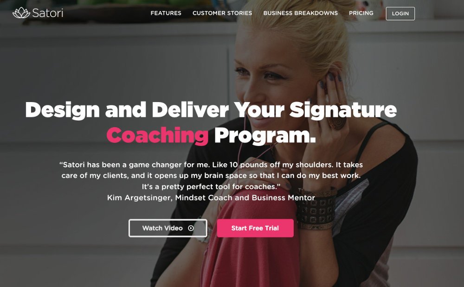Go to the Customer Stories page
This screenshot has height=287, width=464.
tap(222, 13)
